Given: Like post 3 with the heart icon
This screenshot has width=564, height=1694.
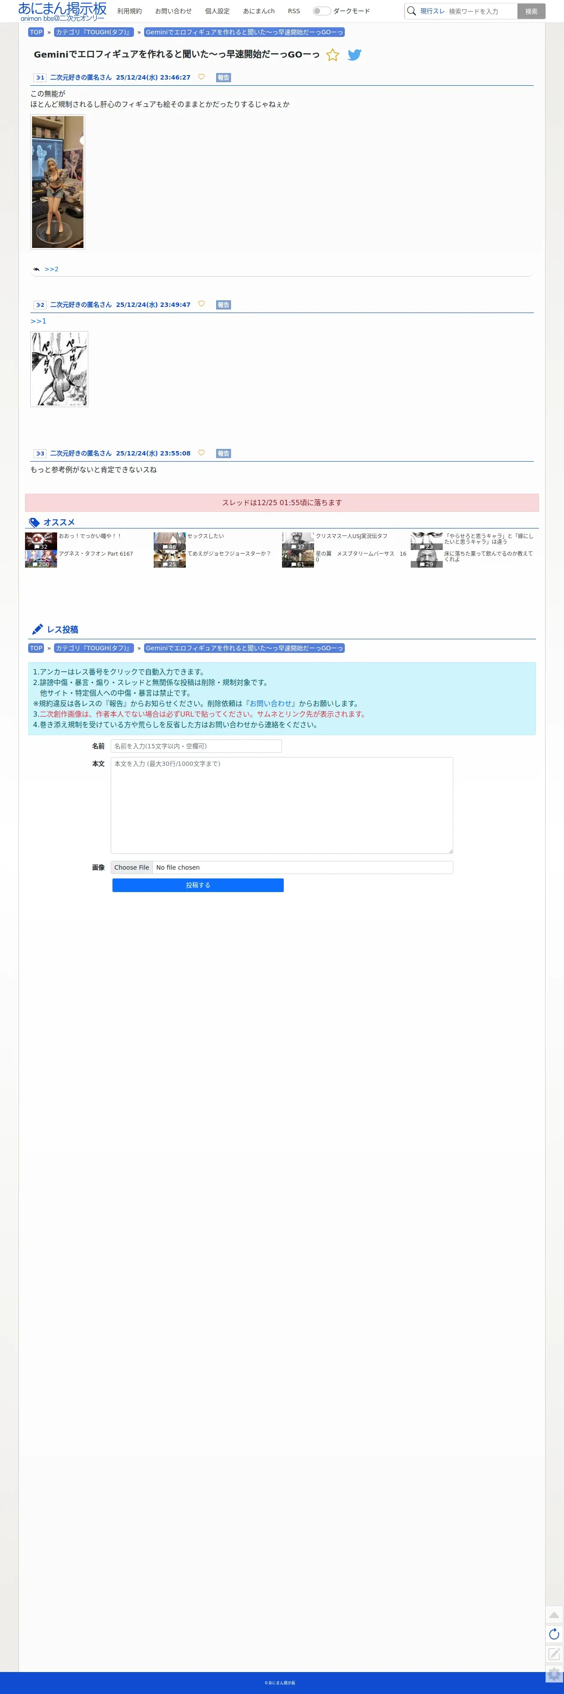Looking at the screenshot, I should pos(201,452).
